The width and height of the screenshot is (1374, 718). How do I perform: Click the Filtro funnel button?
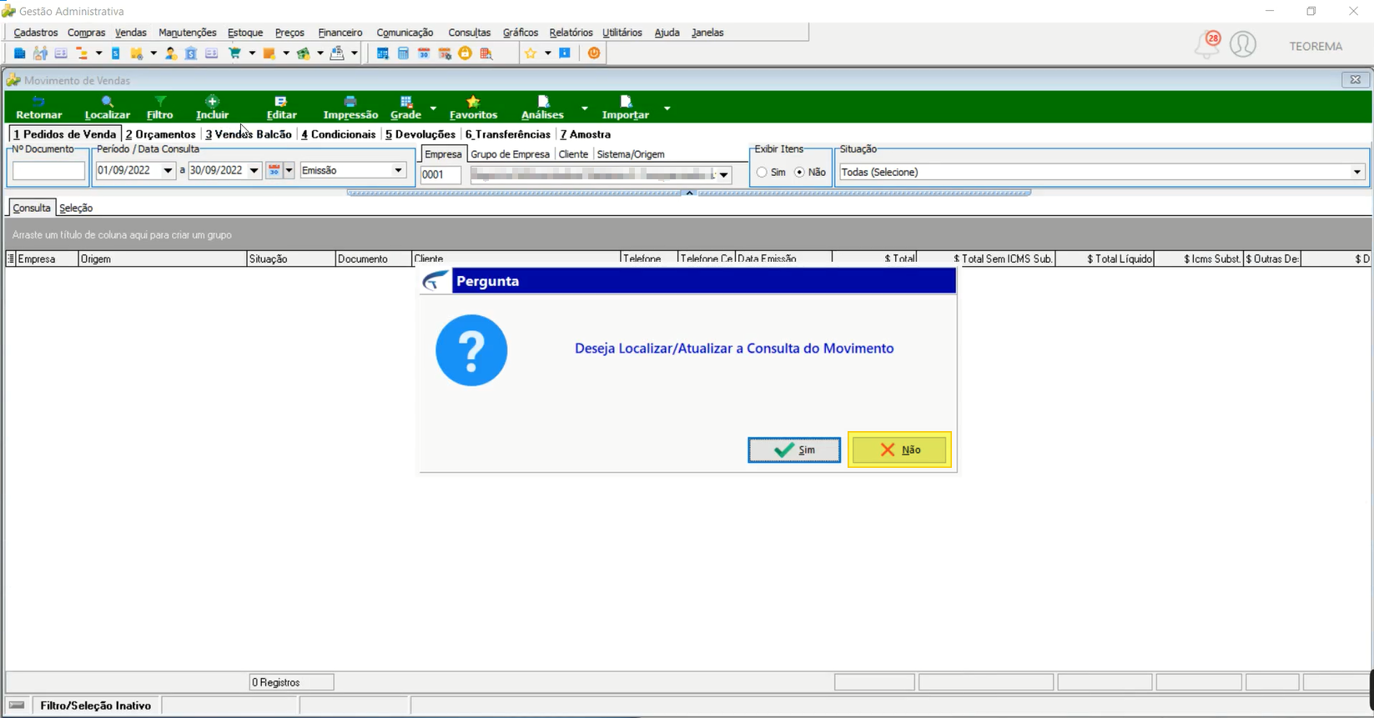pos(160,108)
